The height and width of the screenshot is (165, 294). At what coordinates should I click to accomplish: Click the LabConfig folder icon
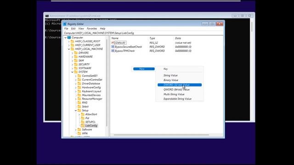coord(83,126)
